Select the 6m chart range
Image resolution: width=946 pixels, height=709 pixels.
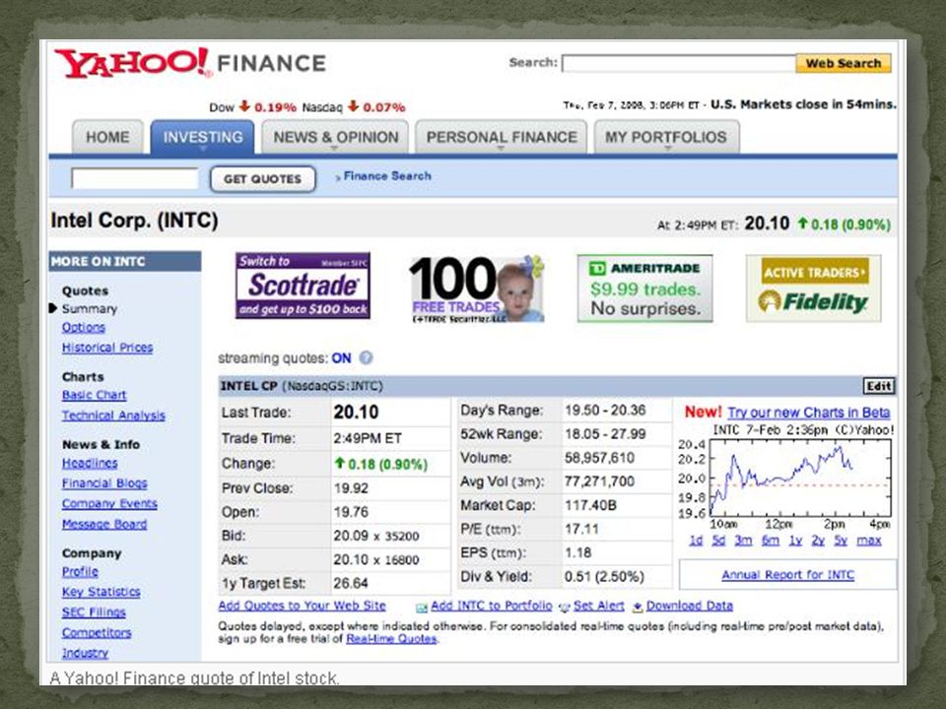pos(771,541)
